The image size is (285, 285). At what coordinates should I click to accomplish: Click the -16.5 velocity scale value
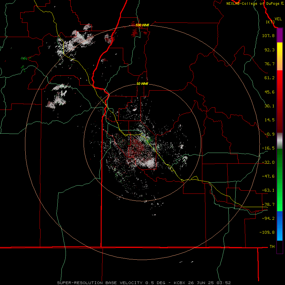click(x=268, y=148)
